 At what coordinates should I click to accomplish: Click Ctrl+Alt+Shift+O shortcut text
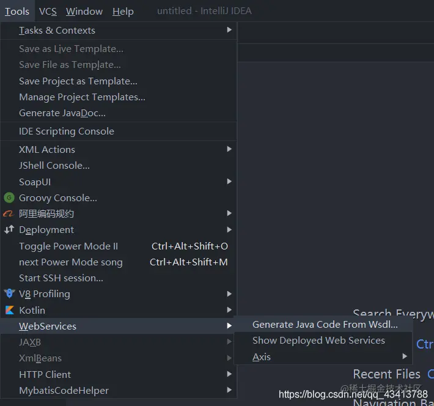[x=189, y=246]
